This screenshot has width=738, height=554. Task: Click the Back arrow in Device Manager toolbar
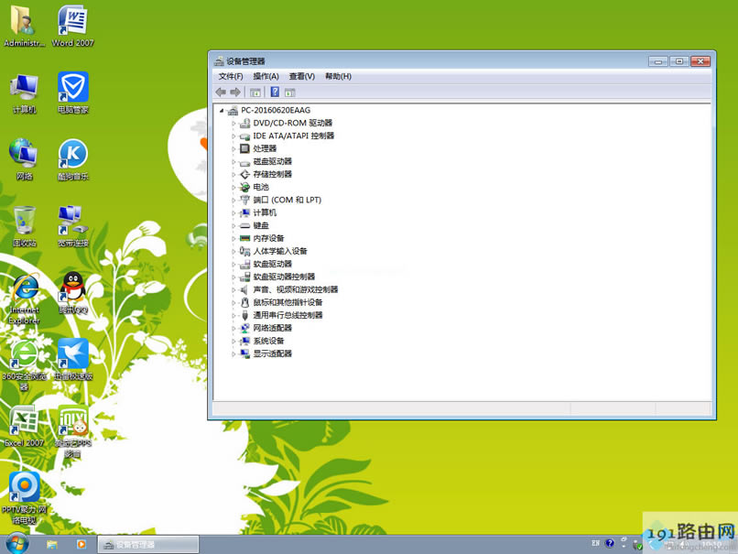tap(221, 92)
